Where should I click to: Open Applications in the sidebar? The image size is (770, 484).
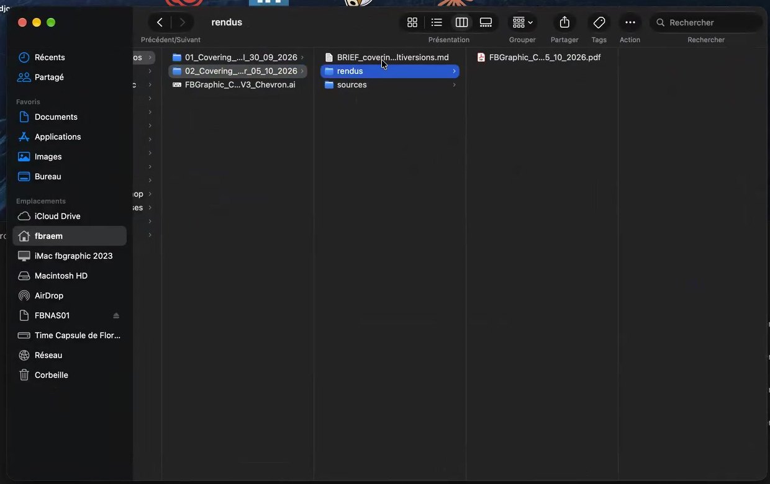(x=70, y=137)
